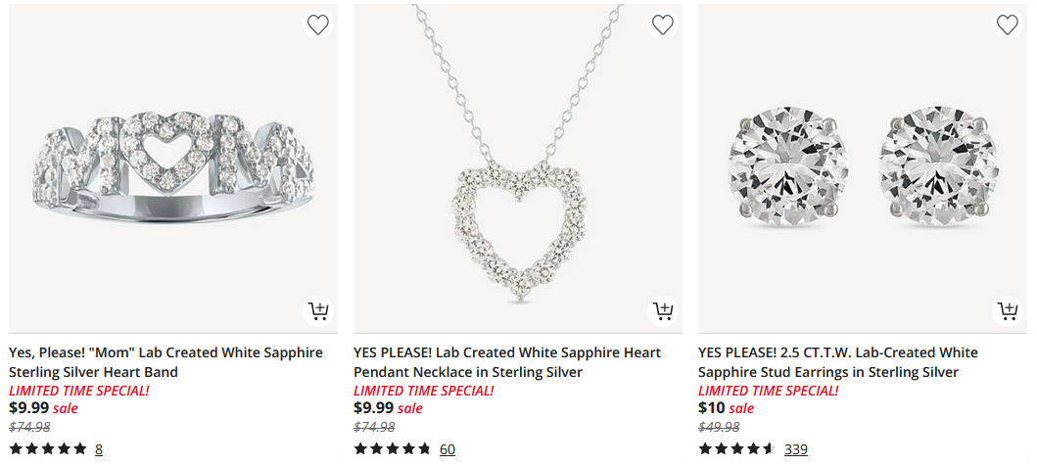Click the star rating under Mom band
This screenshot has width=1037, height=466.
[48, 449]
